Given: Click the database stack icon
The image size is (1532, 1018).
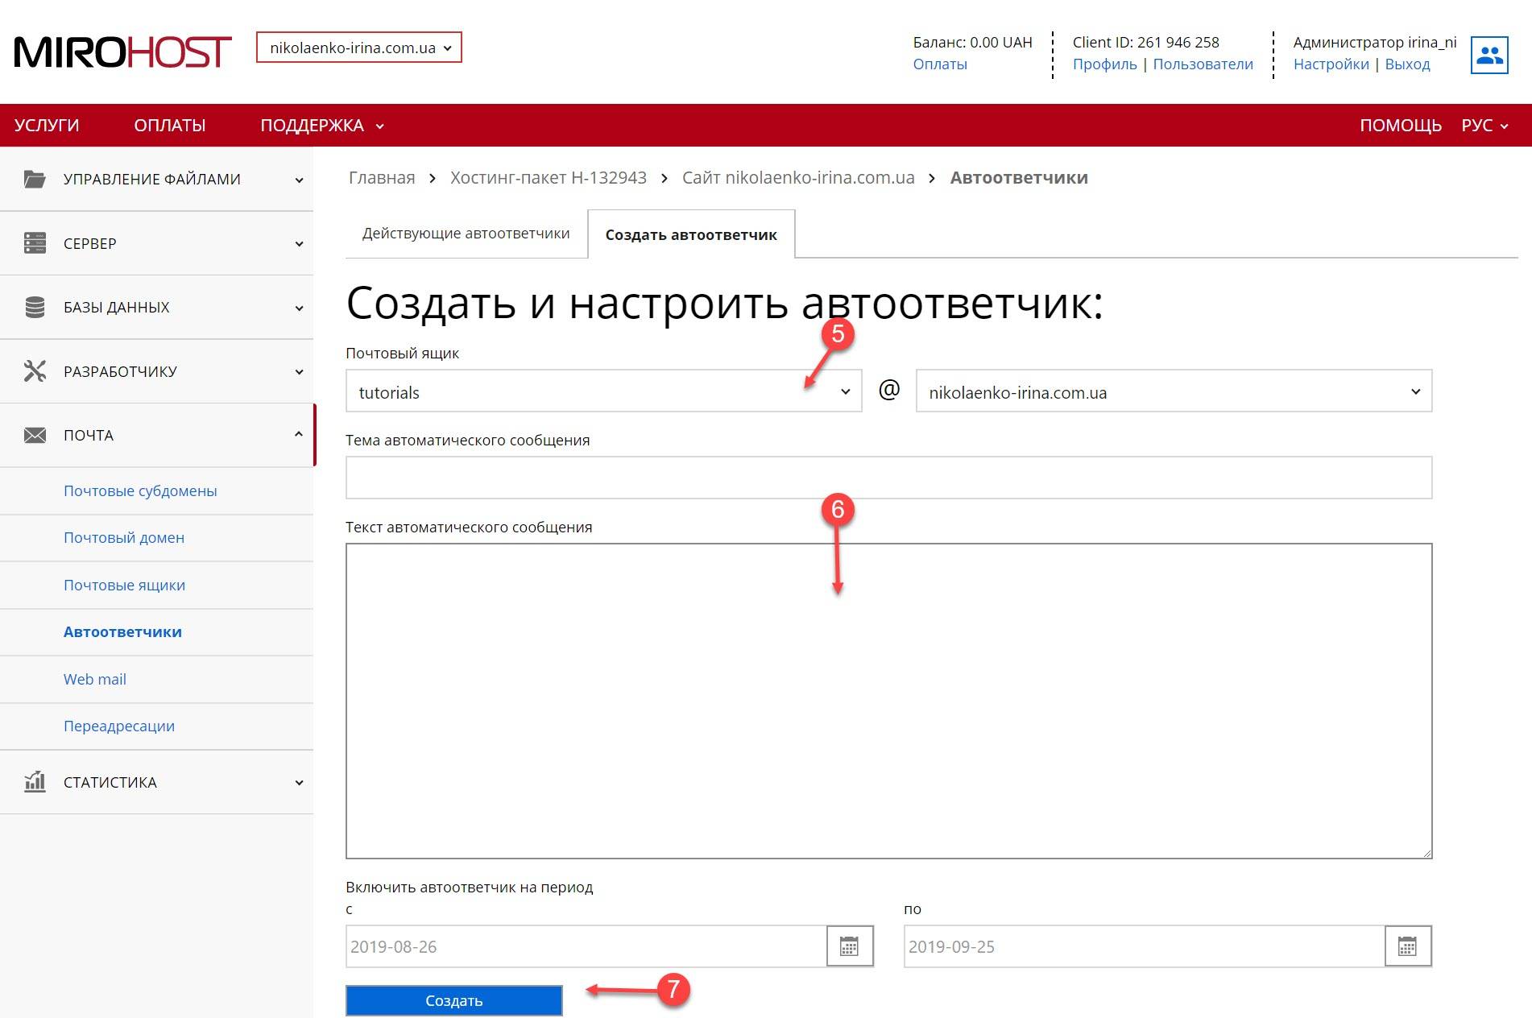Looking at the screenshot, I should click(x=35, y=307).
